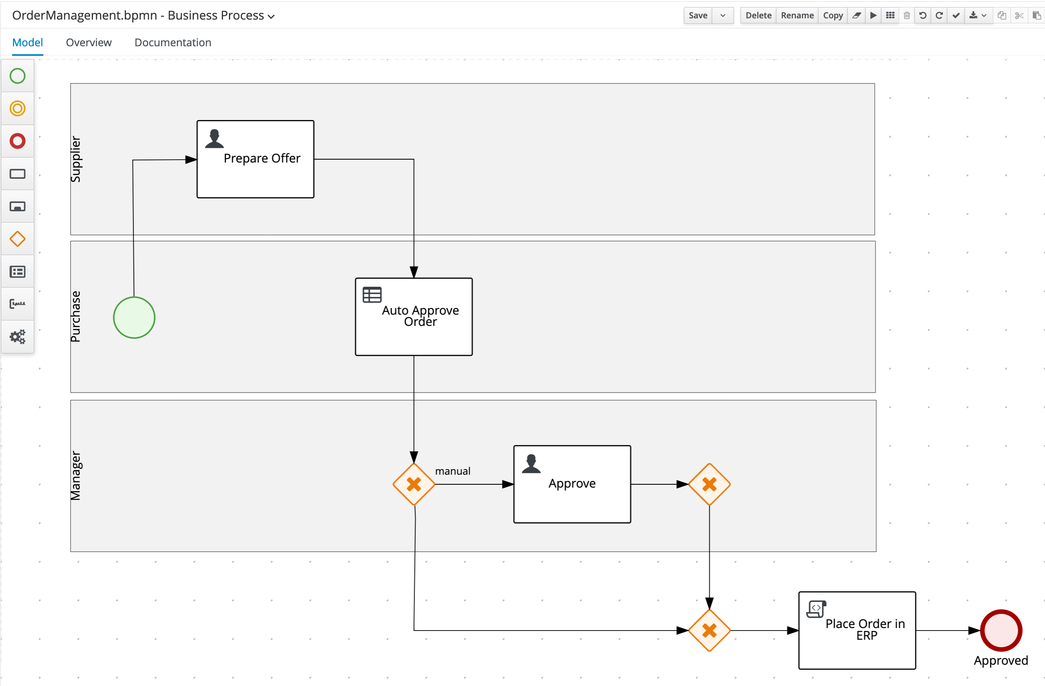Click the play/start process toolbar icon
This screenshot has height=686, width=1045.
pos(873,15)
